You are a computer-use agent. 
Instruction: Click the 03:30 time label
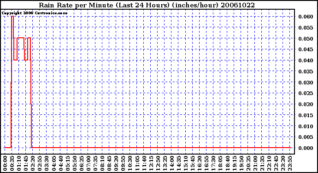tap(47, 163)
